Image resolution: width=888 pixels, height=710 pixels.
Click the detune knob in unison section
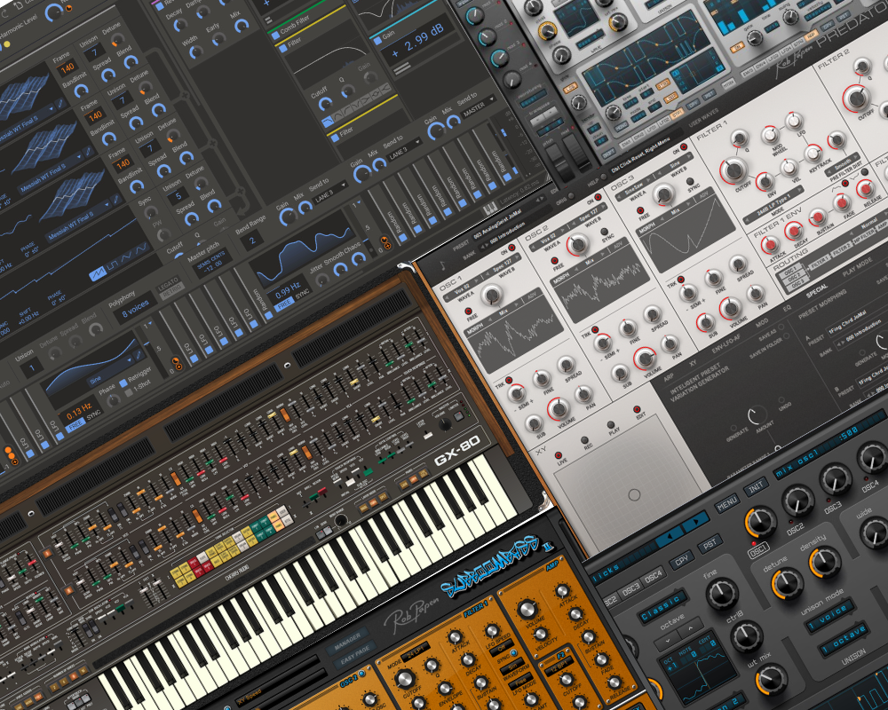786,583
